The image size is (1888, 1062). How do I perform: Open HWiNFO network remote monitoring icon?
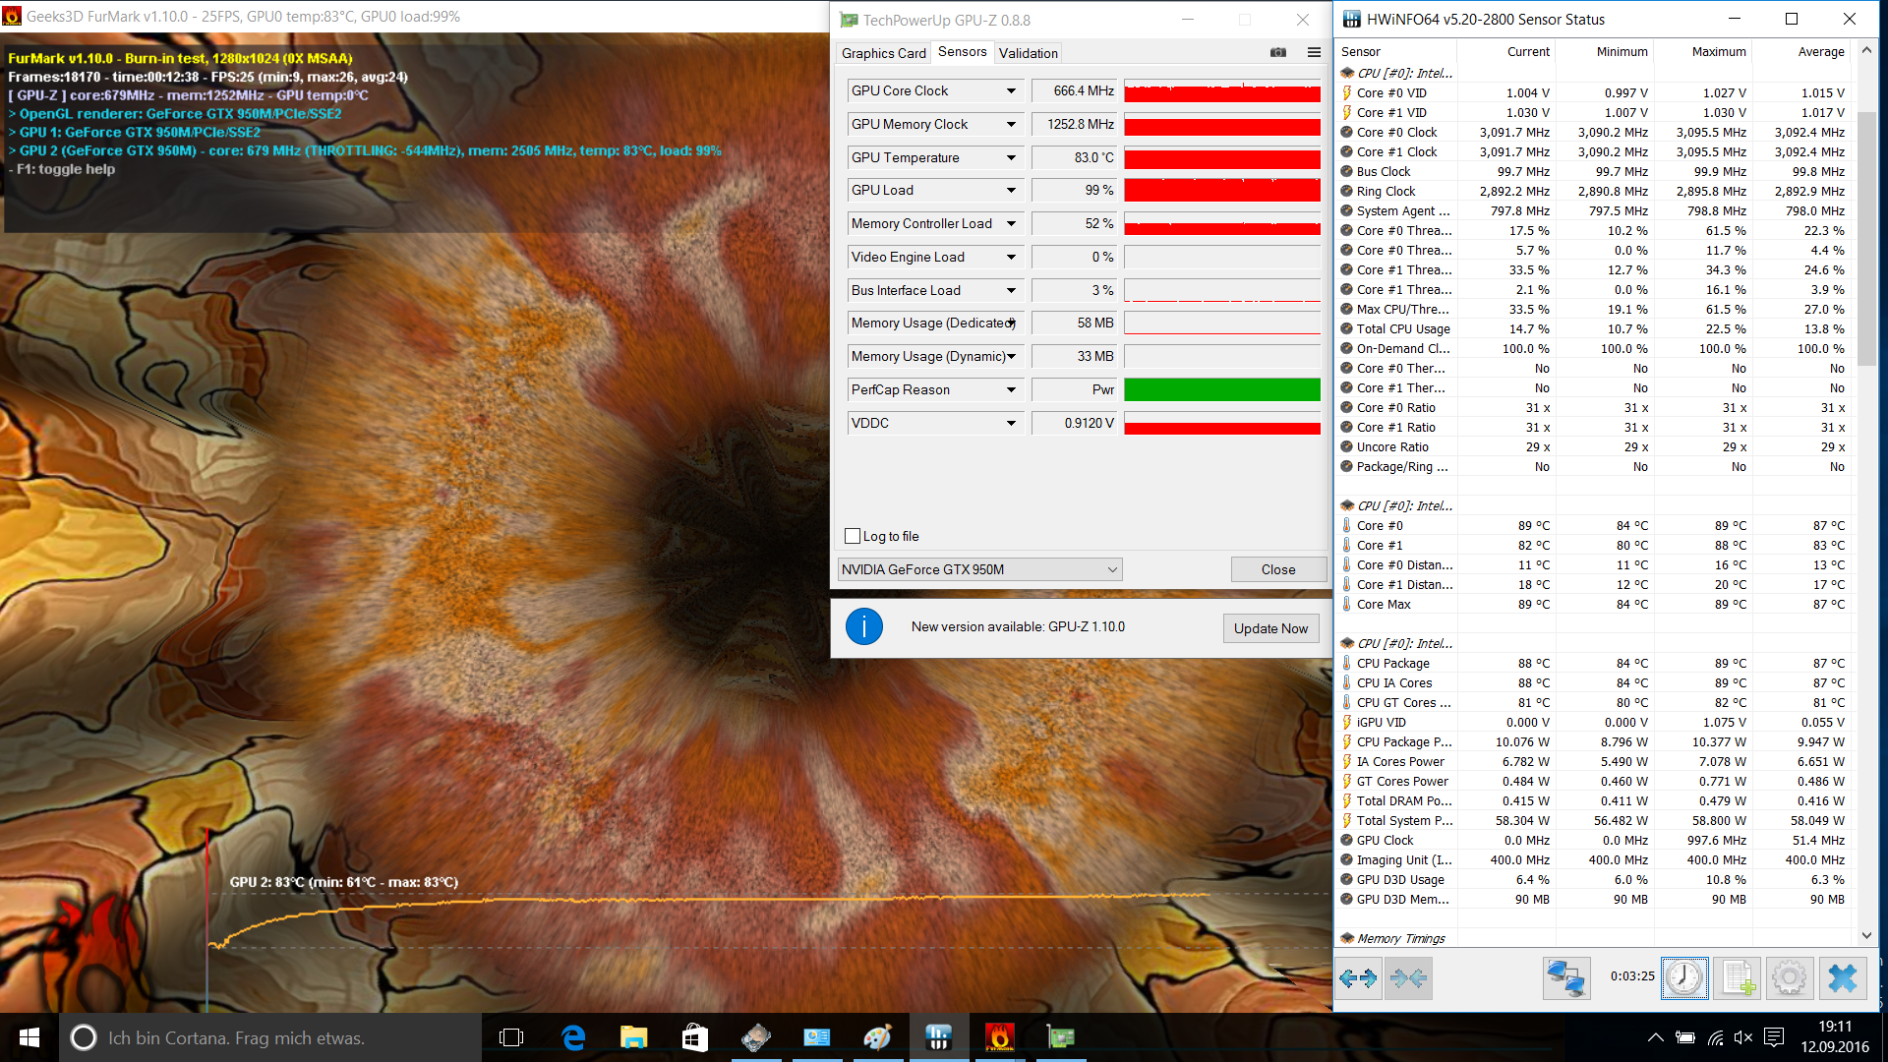tap(1565, 978)
